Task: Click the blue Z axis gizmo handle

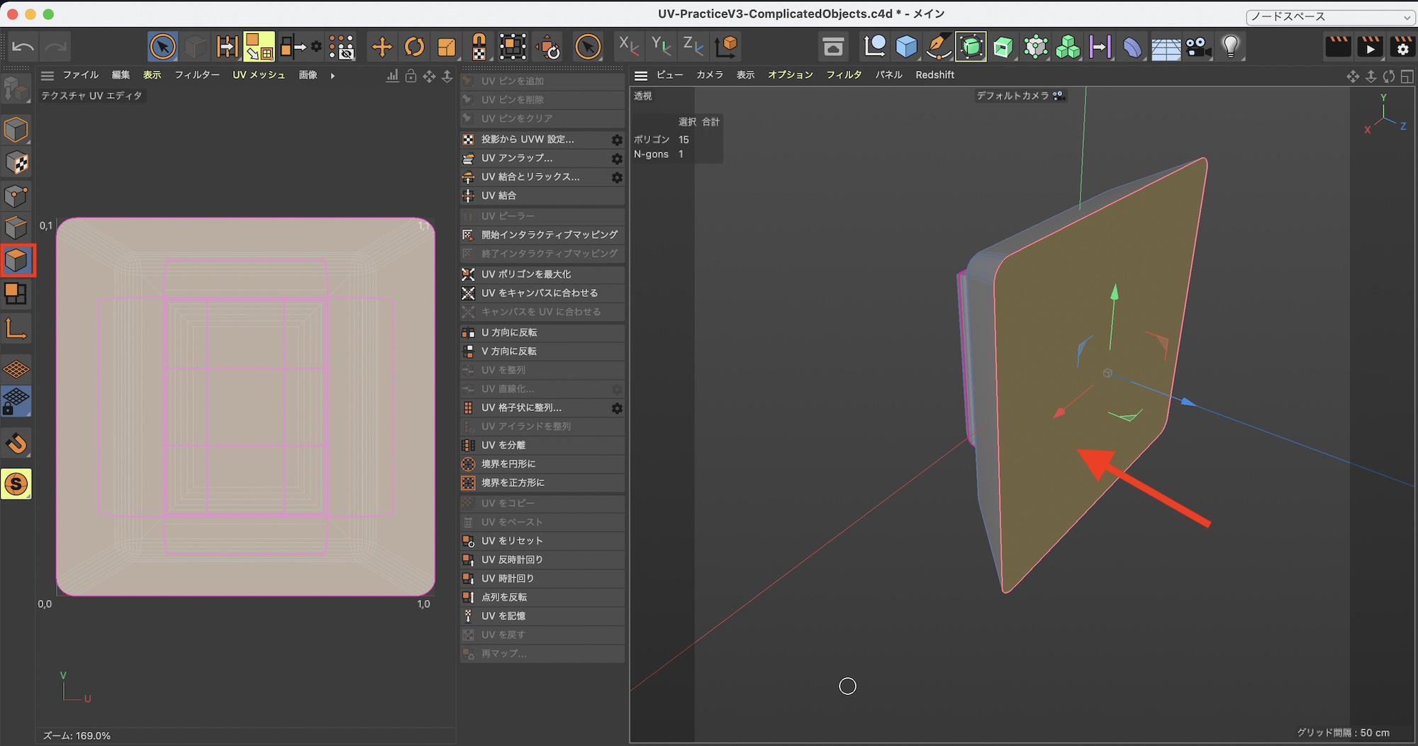Action: (x=1188, y=402)
